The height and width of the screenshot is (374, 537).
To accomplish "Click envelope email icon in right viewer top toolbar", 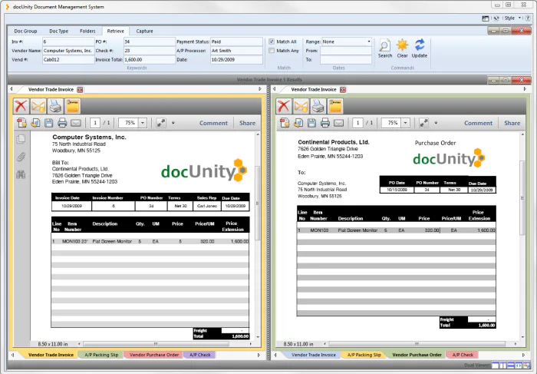I will [x=301, y=106].
